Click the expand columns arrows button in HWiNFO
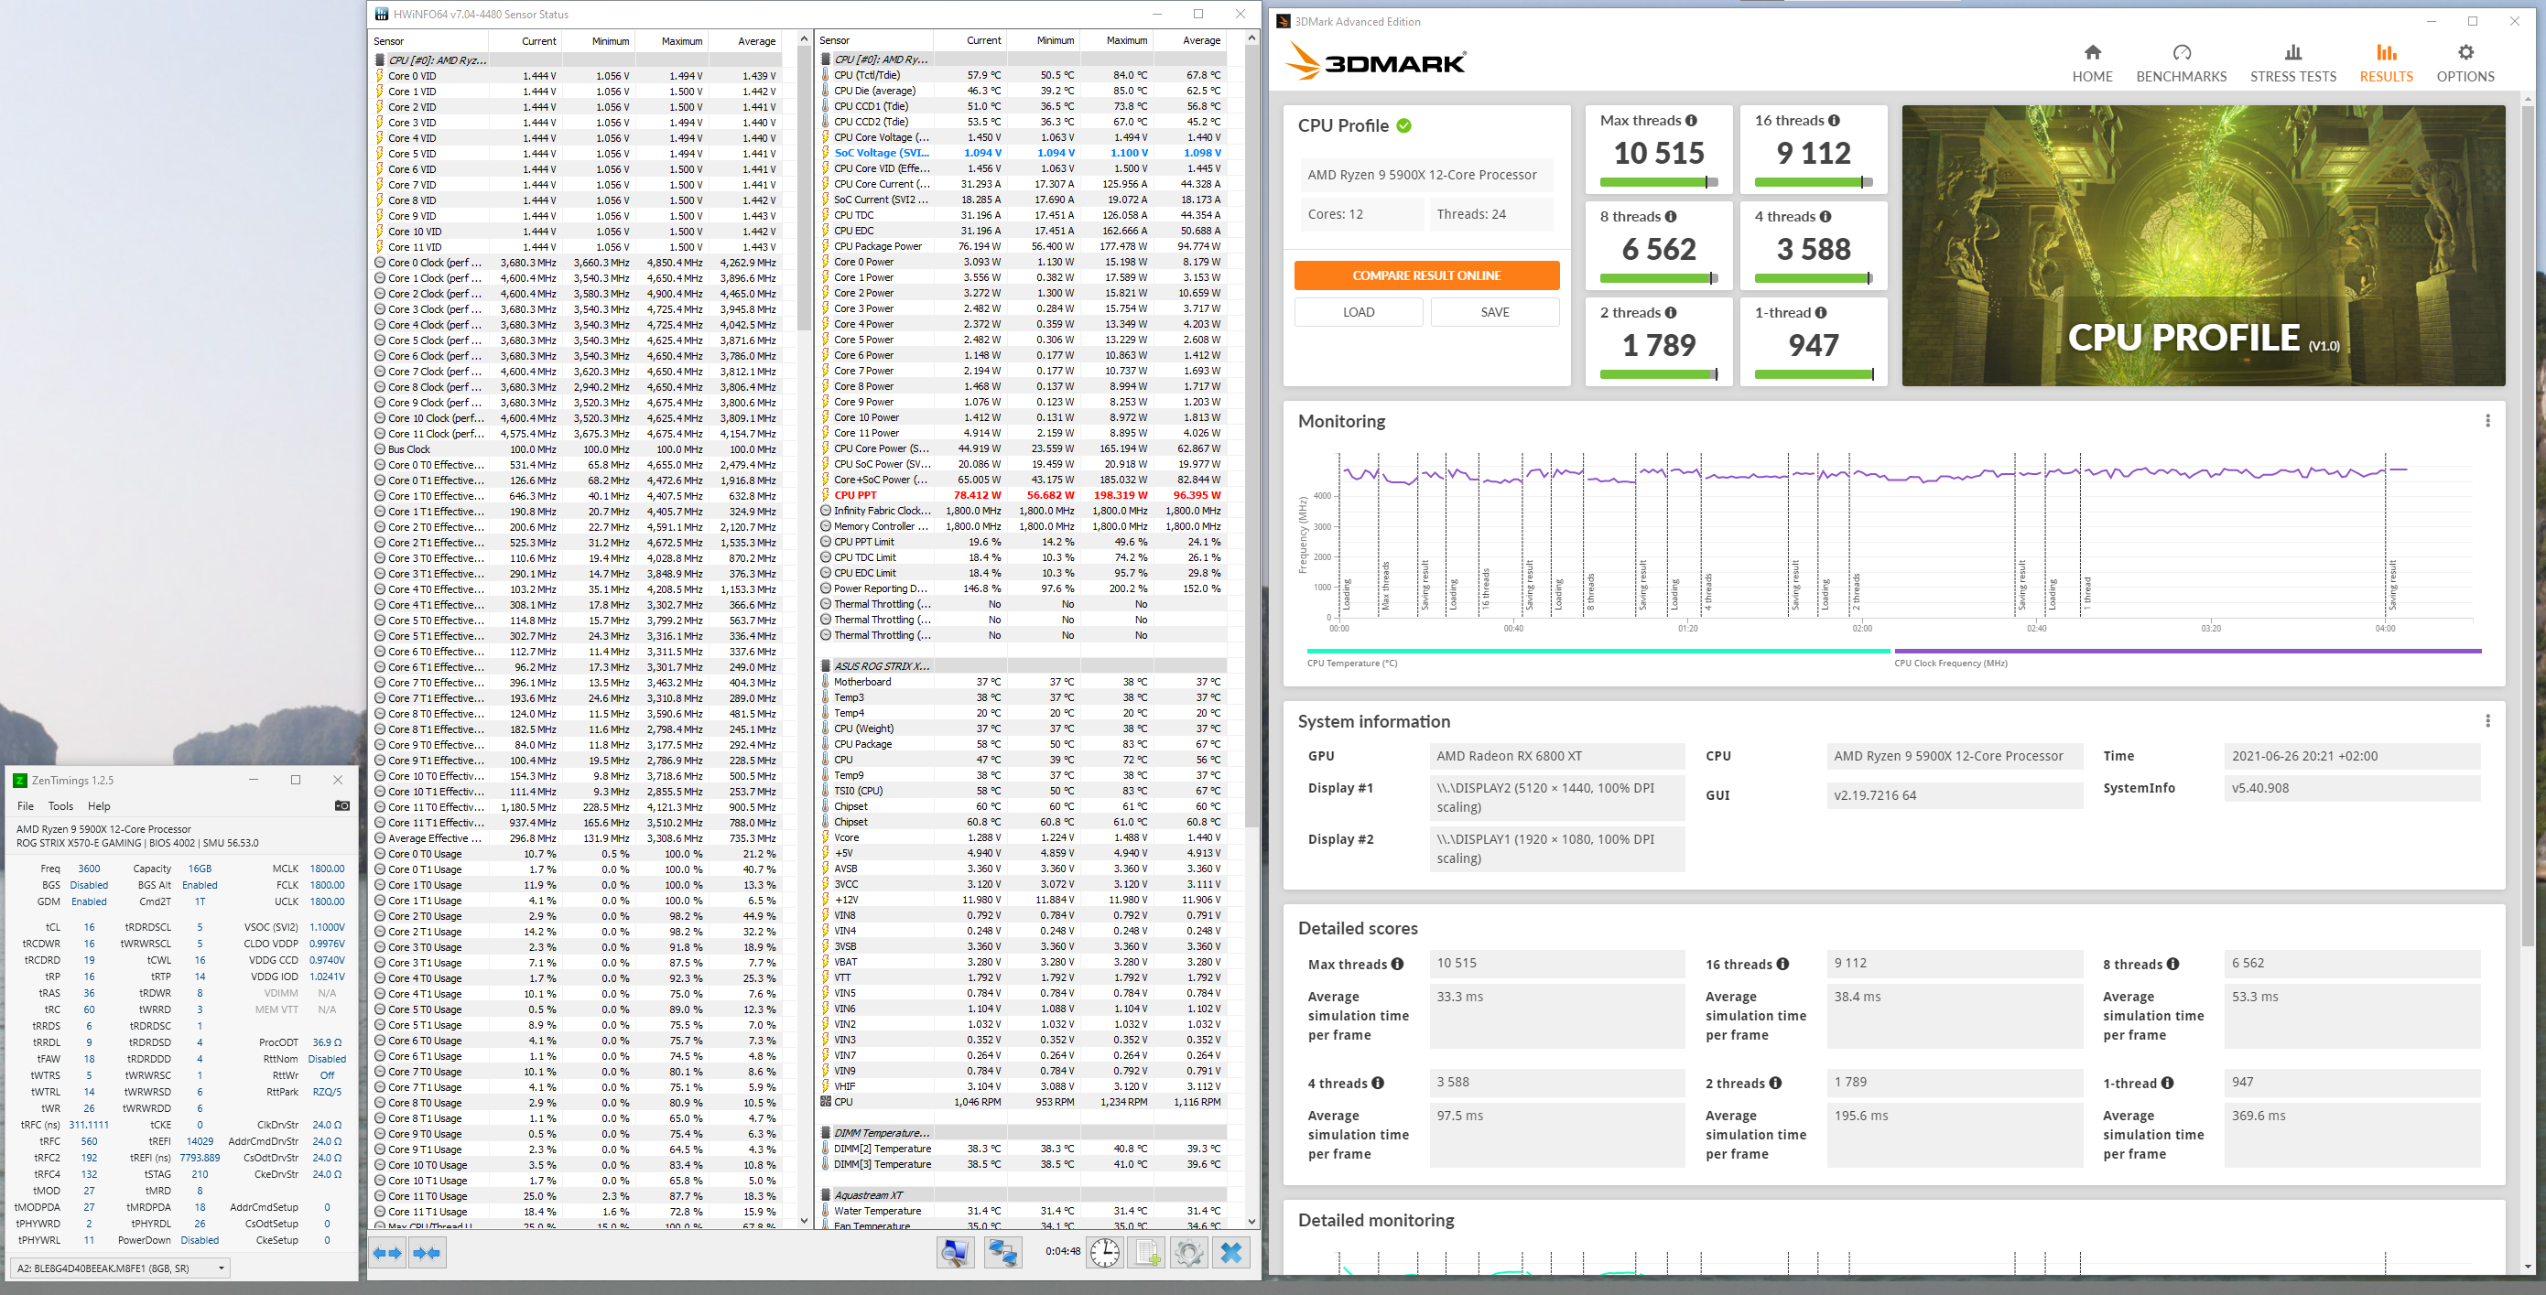2546x1295 pixels. (x=387, y=1254)
